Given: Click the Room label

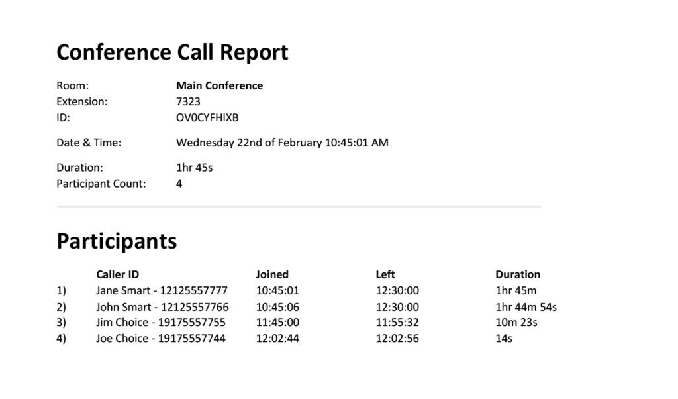Looking at the screenshot, I should 72,85.
